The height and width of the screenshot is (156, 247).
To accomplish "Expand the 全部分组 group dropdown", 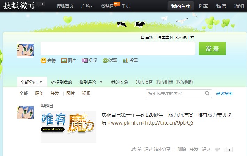I will click(41, 82).
